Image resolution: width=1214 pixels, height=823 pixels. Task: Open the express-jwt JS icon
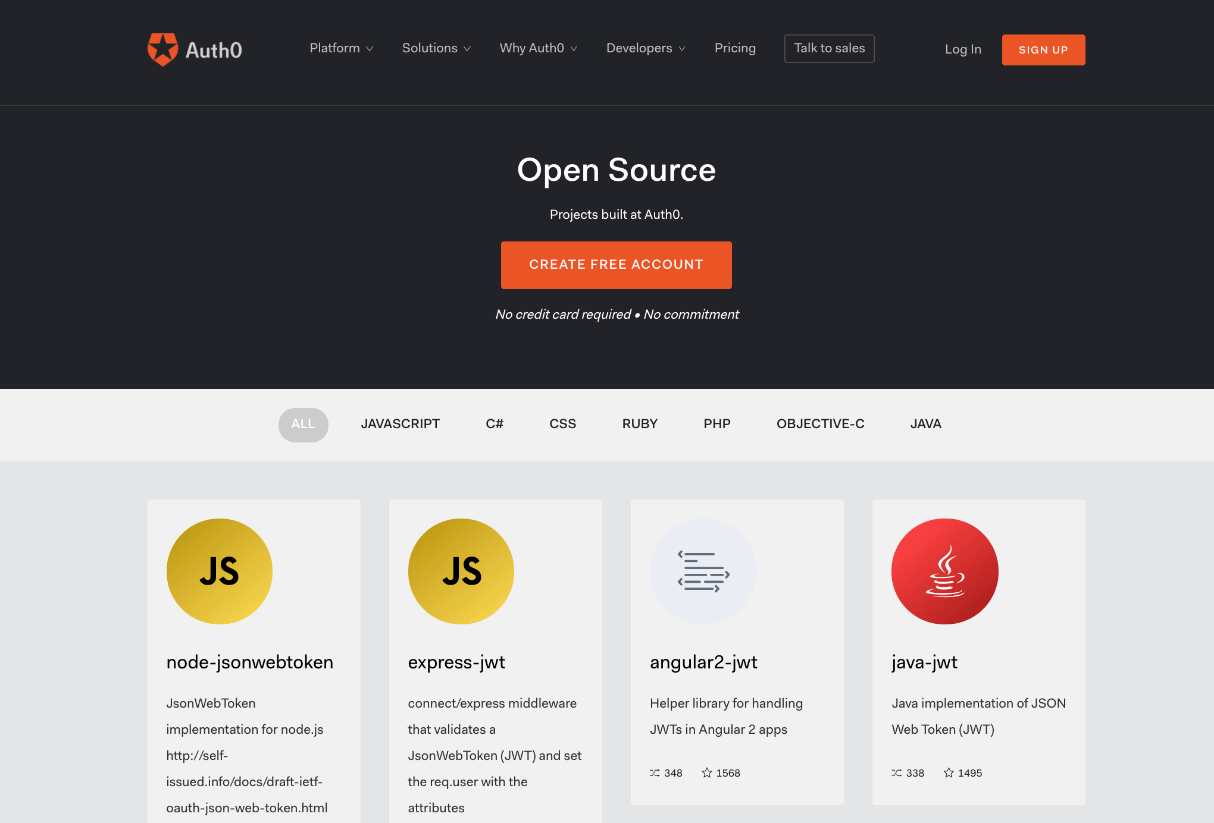pos(461,571)
